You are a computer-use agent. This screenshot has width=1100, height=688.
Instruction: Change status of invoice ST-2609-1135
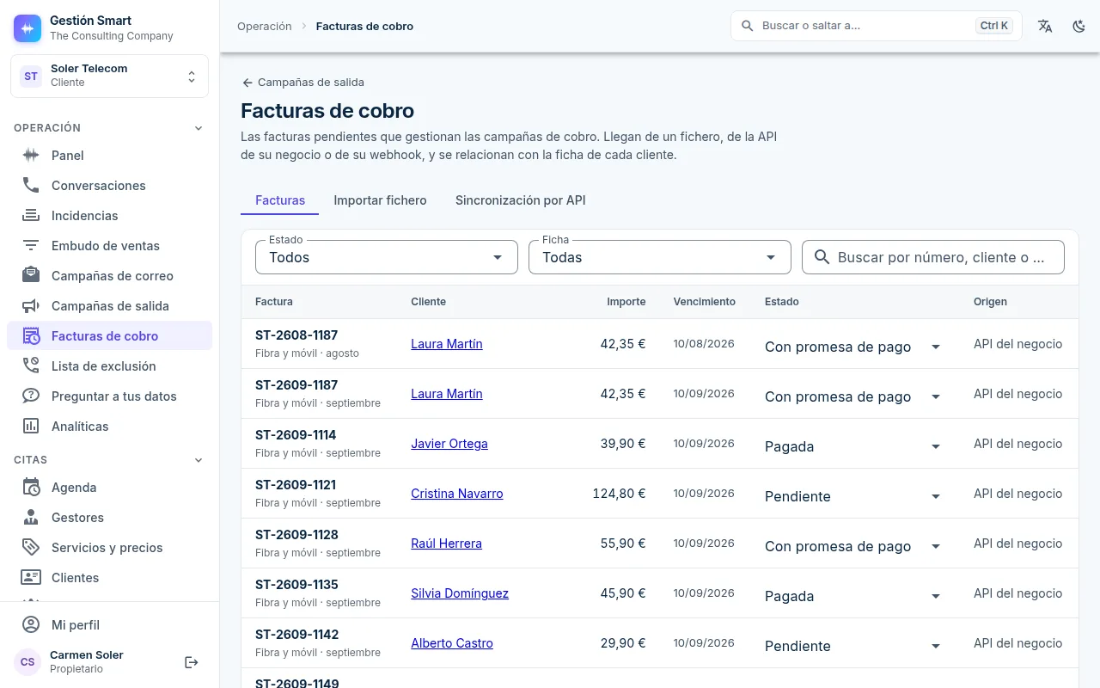click(x=853, y=596)
